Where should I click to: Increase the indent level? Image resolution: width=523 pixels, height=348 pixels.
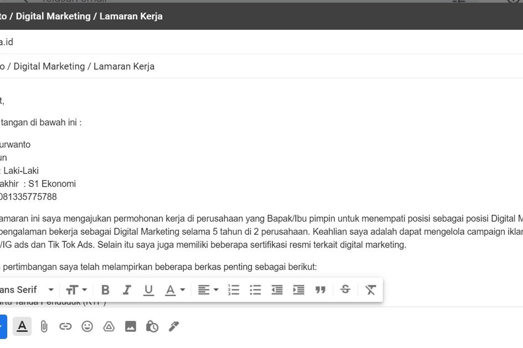pos(298,290)
